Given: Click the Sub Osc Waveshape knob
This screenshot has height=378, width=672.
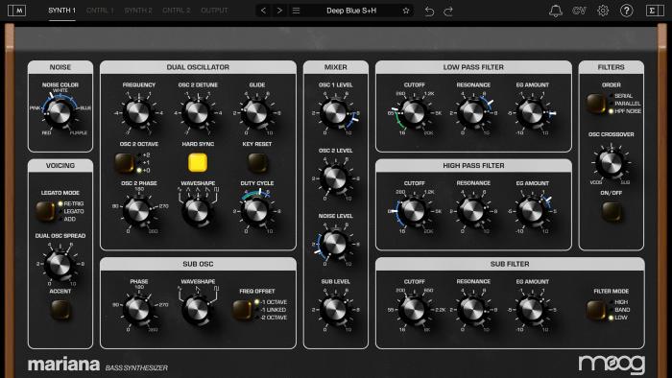Looking at the screenshot, I should coord(197,310).
